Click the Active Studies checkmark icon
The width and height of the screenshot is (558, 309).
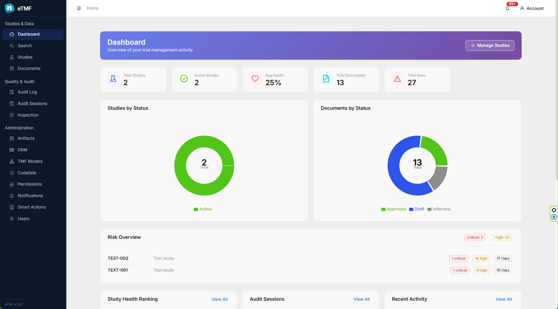click(184, 79)
